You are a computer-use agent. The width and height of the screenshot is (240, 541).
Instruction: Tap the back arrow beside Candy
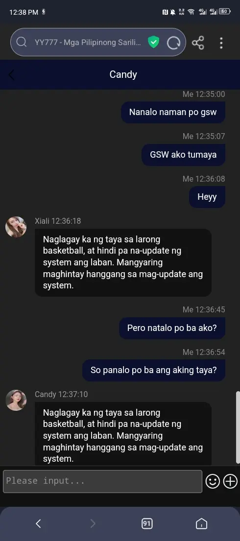[x=11, y=74]
